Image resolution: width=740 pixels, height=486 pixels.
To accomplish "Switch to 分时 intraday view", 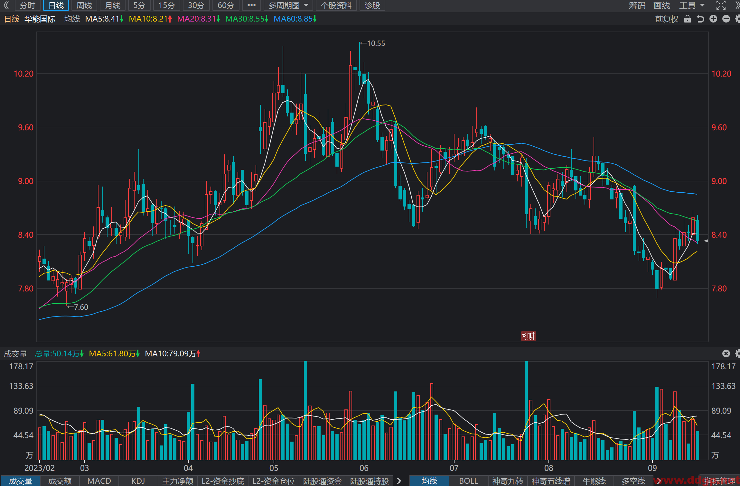I will 27,5.
